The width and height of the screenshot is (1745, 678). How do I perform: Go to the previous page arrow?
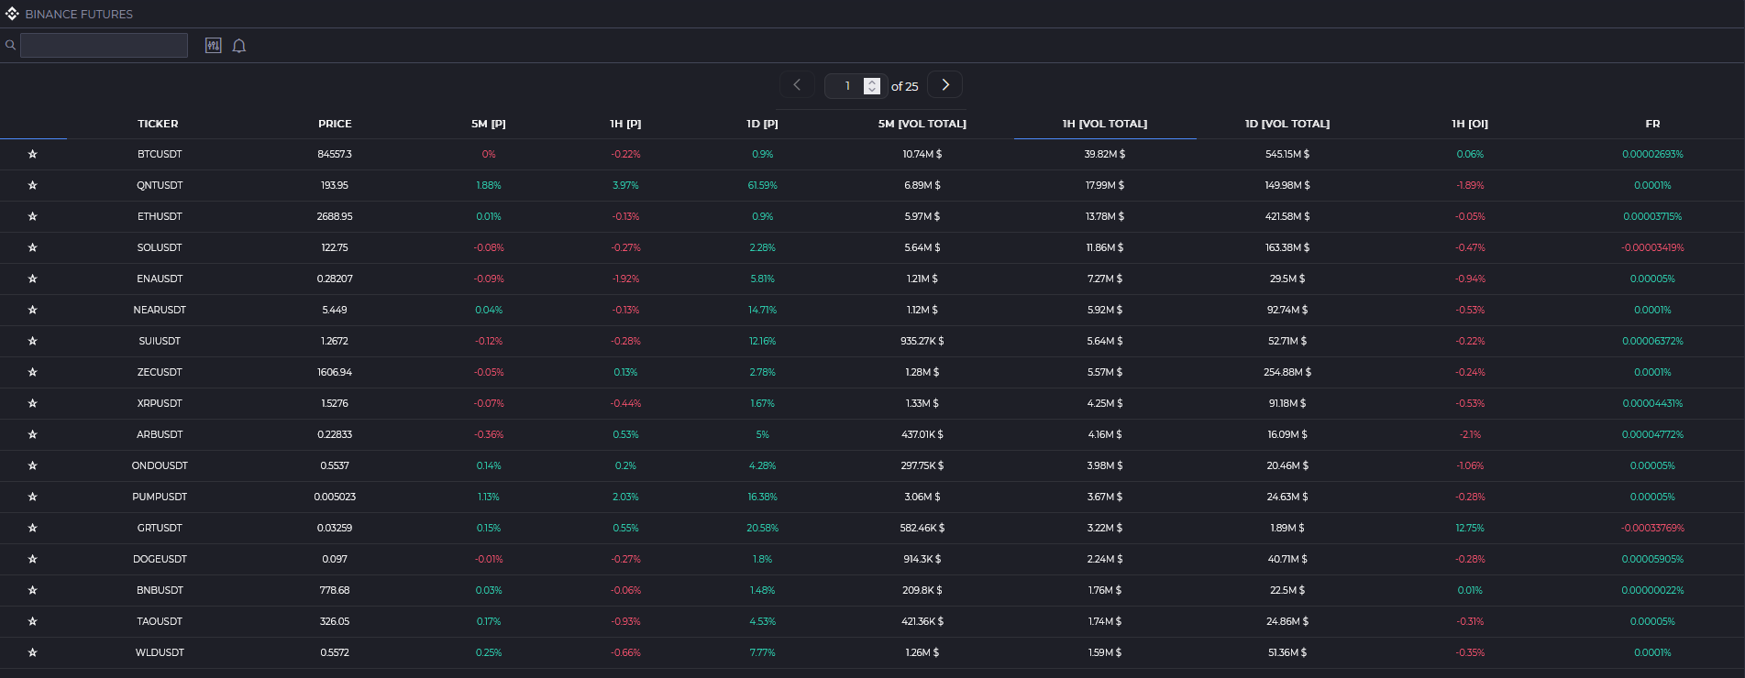pyautogui.click(x=797, y=85)
